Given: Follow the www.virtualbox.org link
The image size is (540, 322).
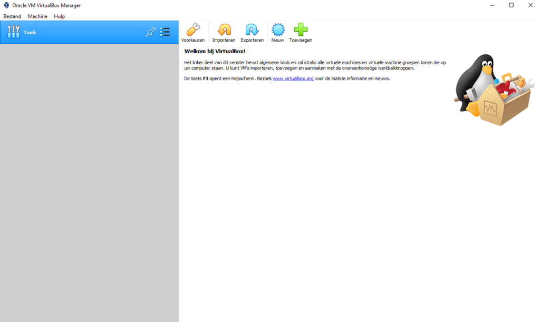Looking at the screenshot, I should click(x=293, y=79).
